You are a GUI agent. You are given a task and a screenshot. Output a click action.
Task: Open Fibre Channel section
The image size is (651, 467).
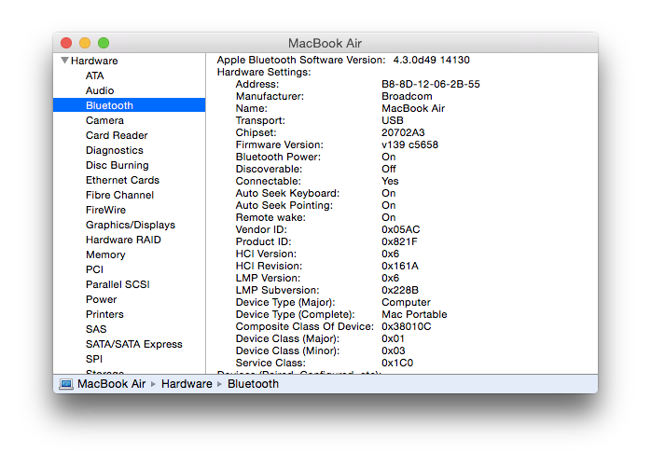point(119,195)
